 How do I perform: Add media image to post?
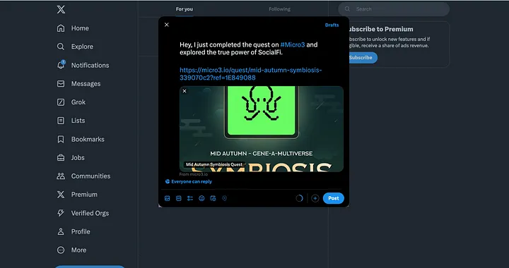point(167,198)
